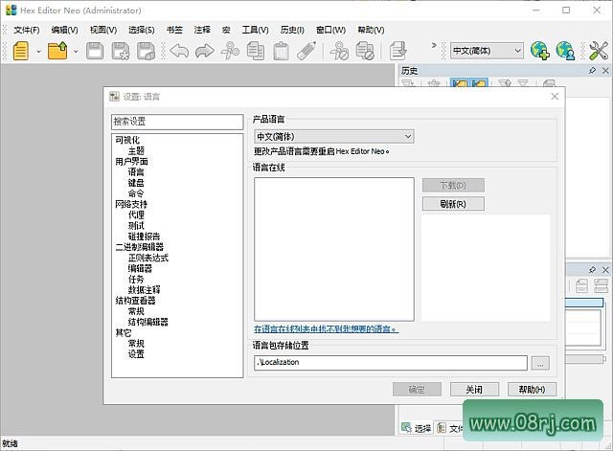The height and width of the screenshot is (451, 613).
Task: Open the wrench and screwdriver settings icon
Action: coord(599,51)
